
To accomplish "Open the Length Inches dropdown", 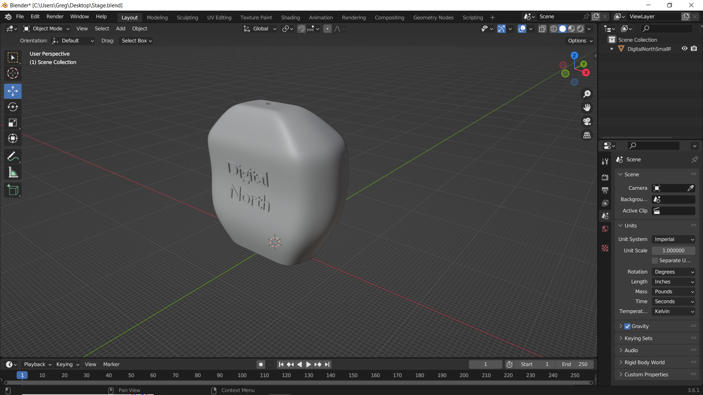I will point(674,282).
